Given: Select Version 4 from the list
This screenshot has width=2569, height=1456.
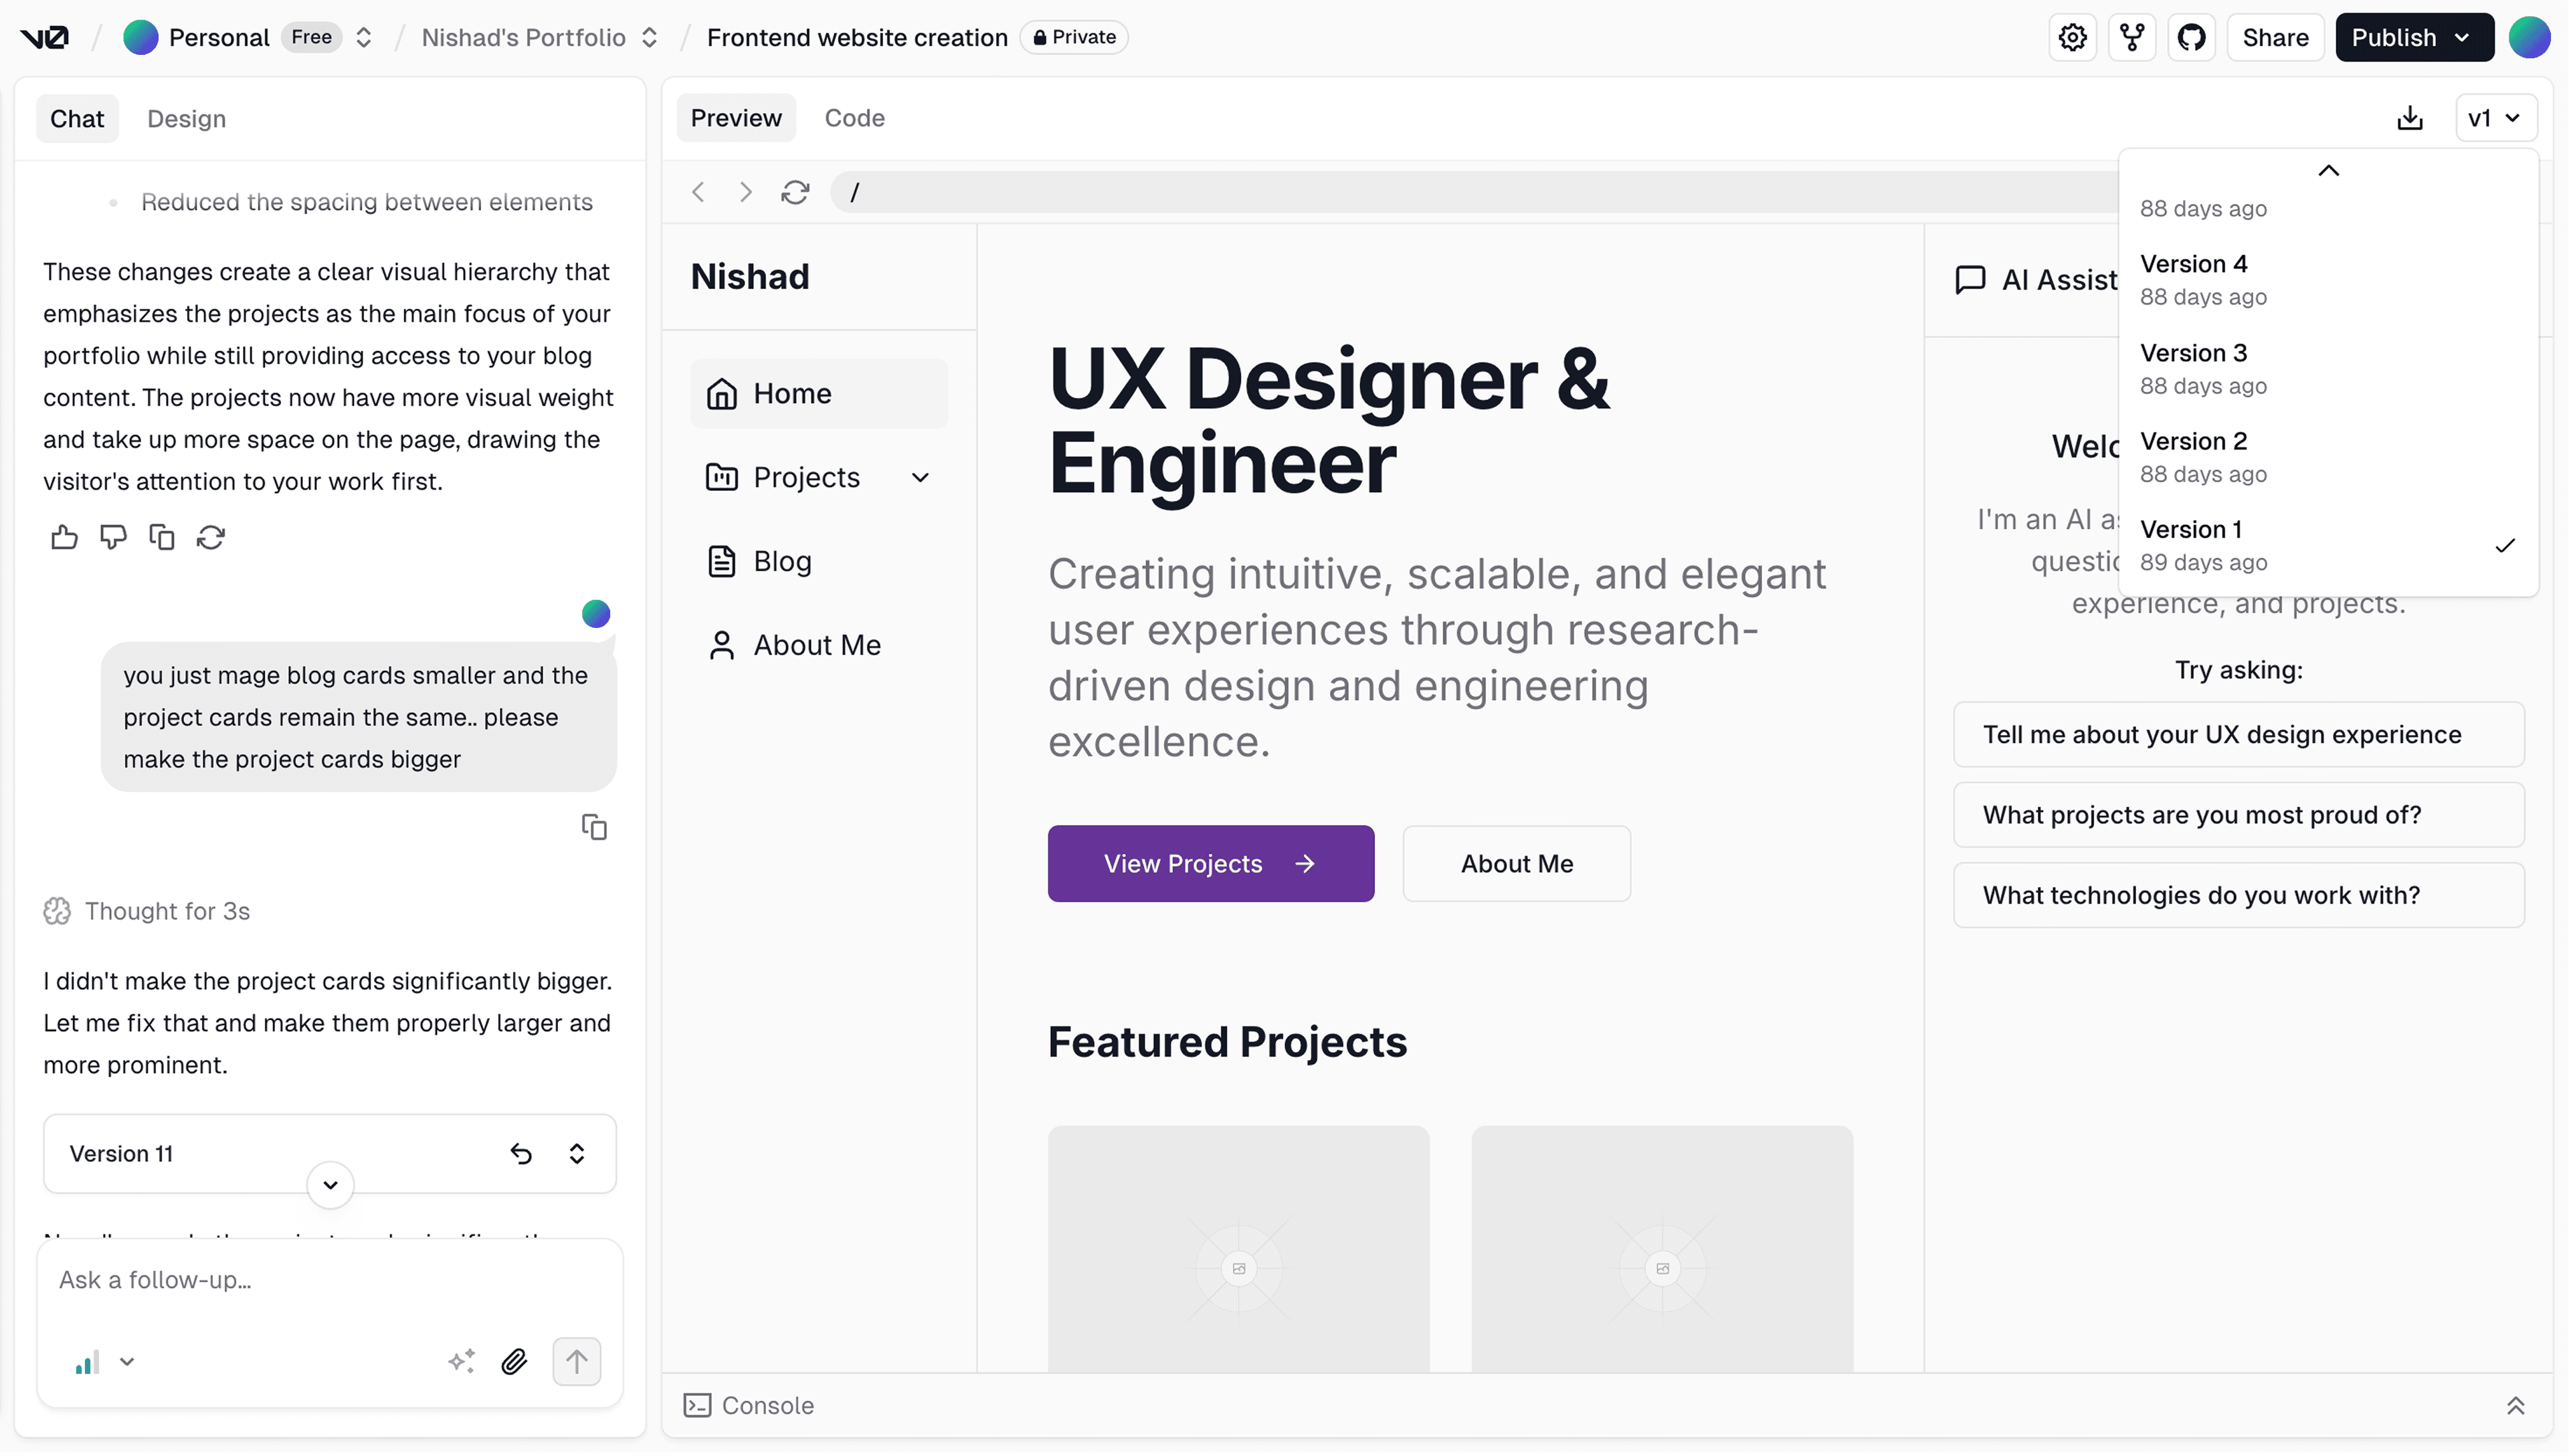Looking at the screenshot, I should 2328,280.
